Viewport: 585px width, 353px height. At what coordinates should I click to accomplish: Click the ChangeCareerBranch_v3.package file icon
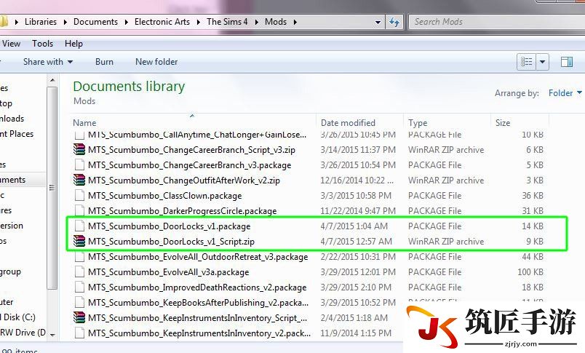[79, 165]
